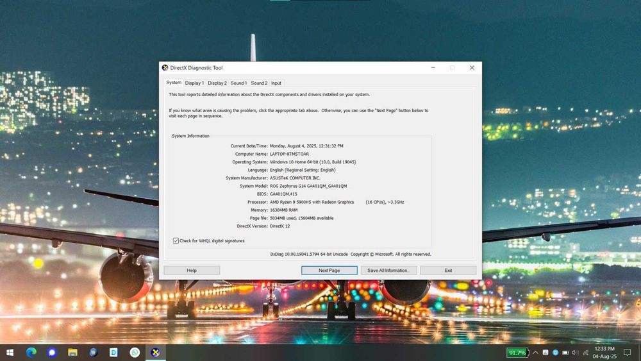Open battery status in the system tray

(565, 353)
